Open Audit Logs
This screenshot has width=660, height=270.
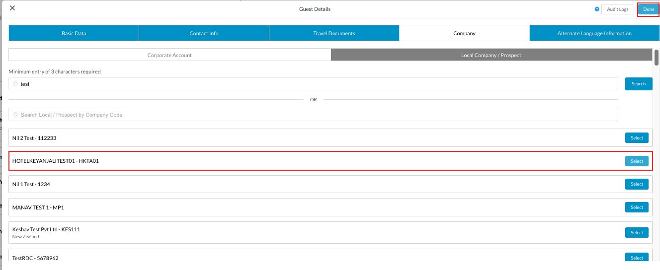pyautogui.click(x=617, y=9)
